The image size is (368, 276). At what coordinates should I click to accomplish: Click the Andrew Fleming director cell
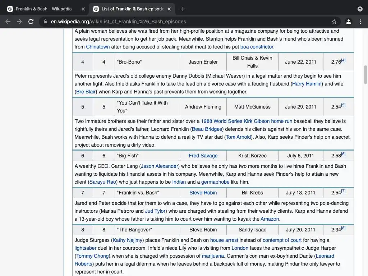click(203, 107)
